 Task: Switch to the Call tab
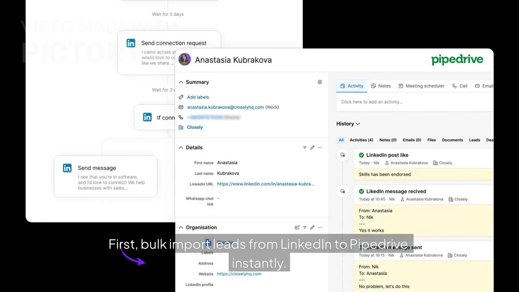coord(460,86)
